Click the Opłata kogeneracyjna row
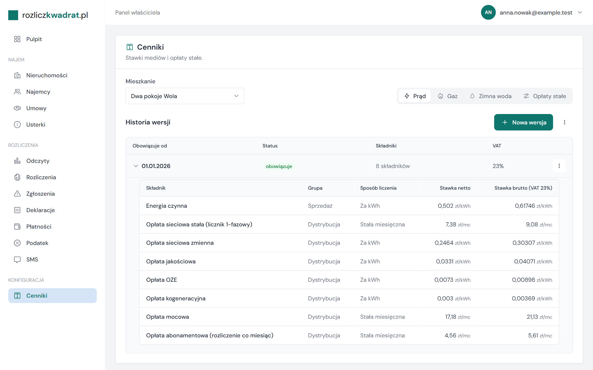Screen dimensions: 593x370 (349, 298)
